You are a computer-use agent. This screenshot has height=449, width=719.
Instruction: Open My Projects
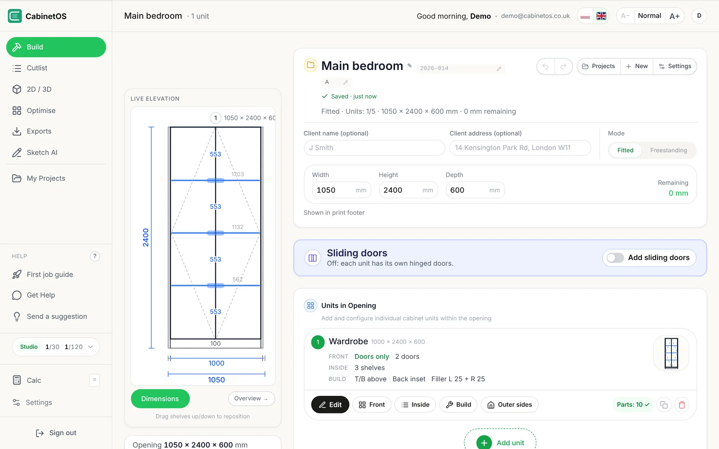click(x=56, y=178)
